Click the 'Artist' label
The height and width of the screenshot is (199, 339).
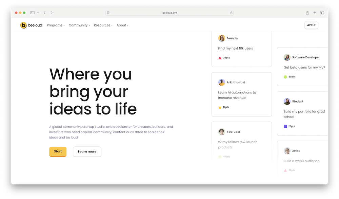point(296,151)
